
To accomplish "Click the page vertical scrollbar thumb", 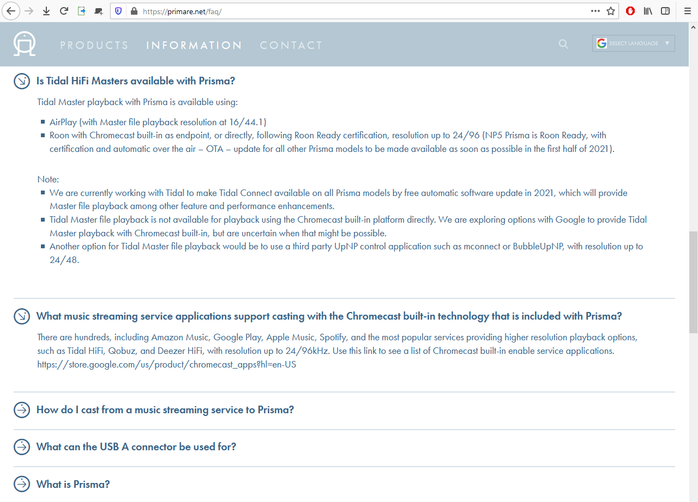I will (693, 282).
